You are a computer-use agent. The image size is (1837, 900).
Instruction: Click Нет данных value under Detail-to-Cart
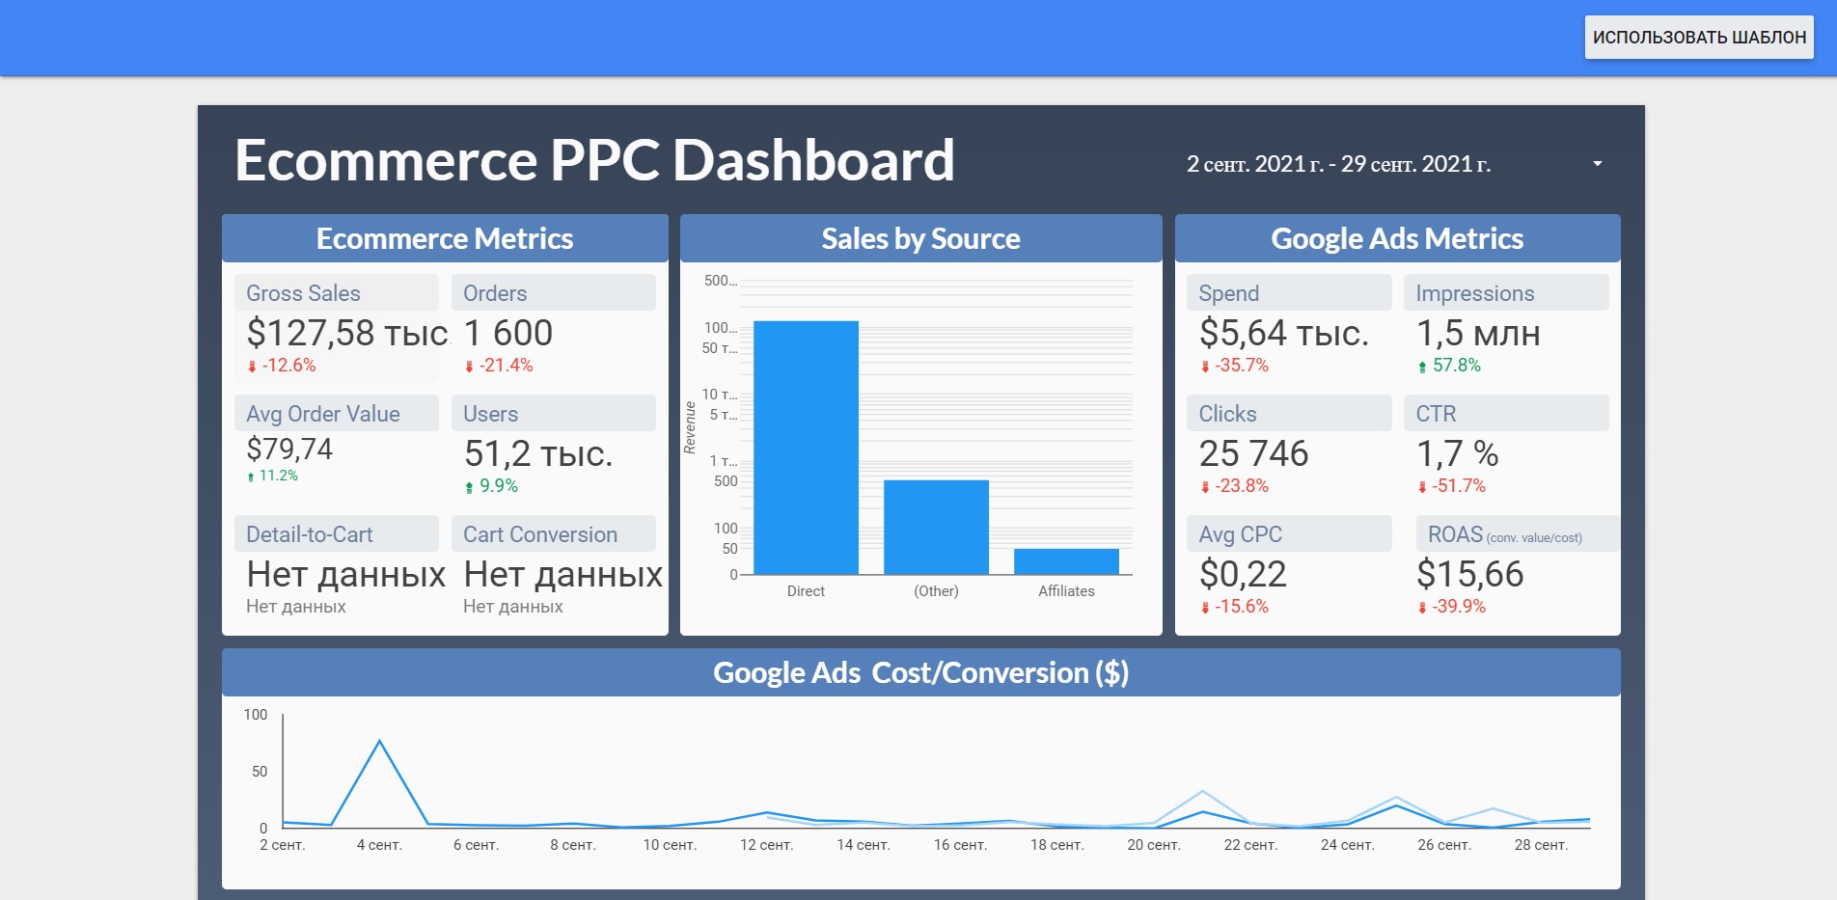point(346,575)
